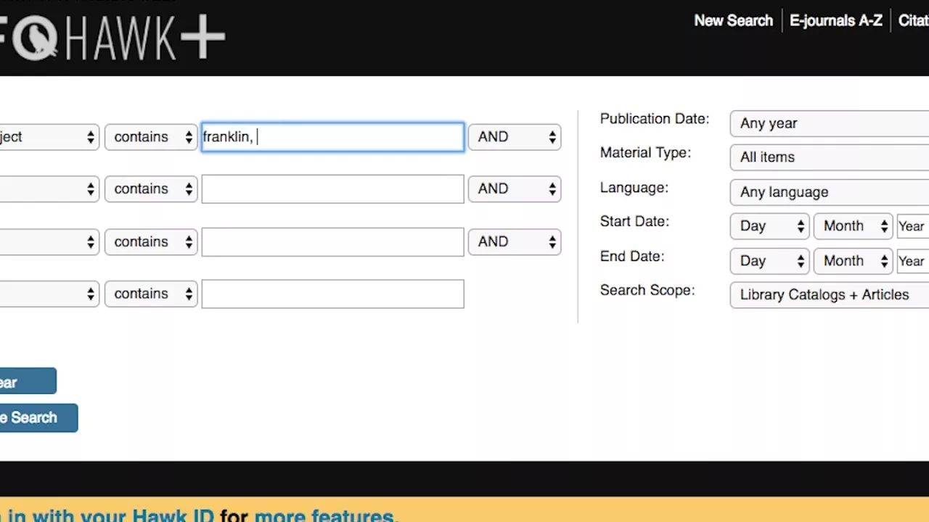Click the Search button
929x522 pixels.
38,418
